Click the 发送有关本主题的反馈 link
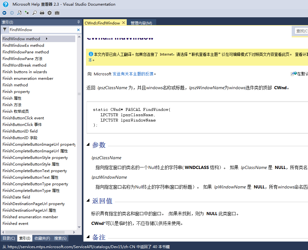308x250 pixels. [x=133, y=74]
